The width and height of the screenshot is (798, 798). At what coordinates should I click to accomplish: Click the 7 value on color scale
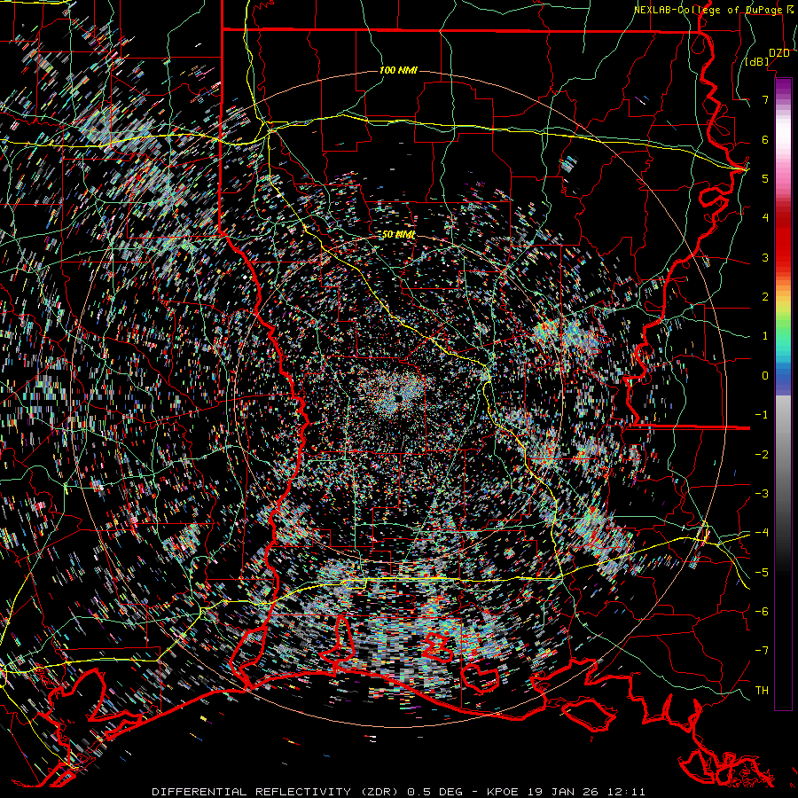[765, 99]
